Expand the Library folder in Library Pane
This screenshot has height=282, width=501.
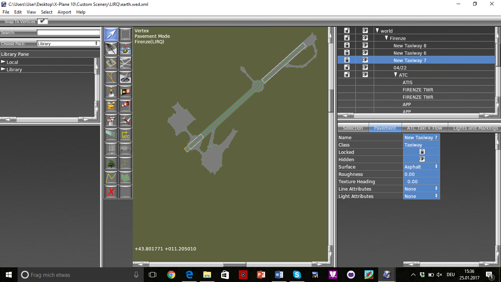[3, 69]
